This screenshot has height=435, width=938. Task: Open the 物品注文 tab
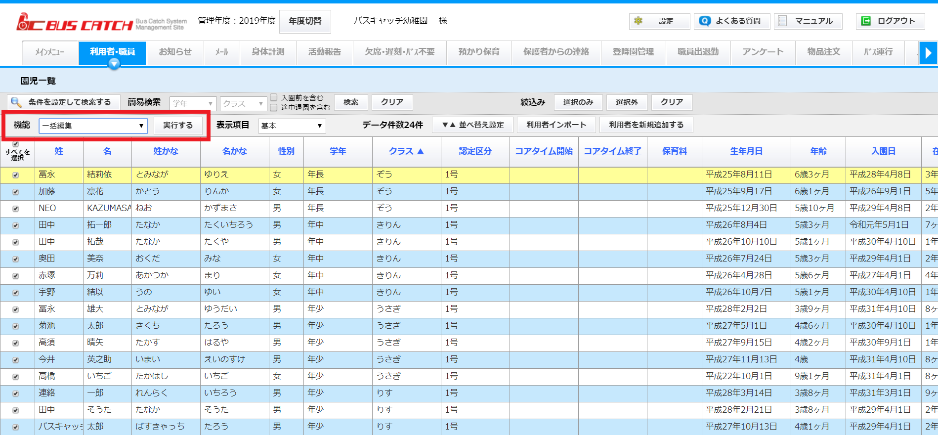point(823,52)
